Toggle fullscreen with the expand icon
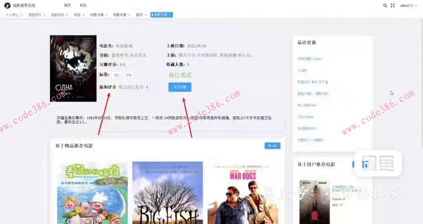 coord(393,5)
